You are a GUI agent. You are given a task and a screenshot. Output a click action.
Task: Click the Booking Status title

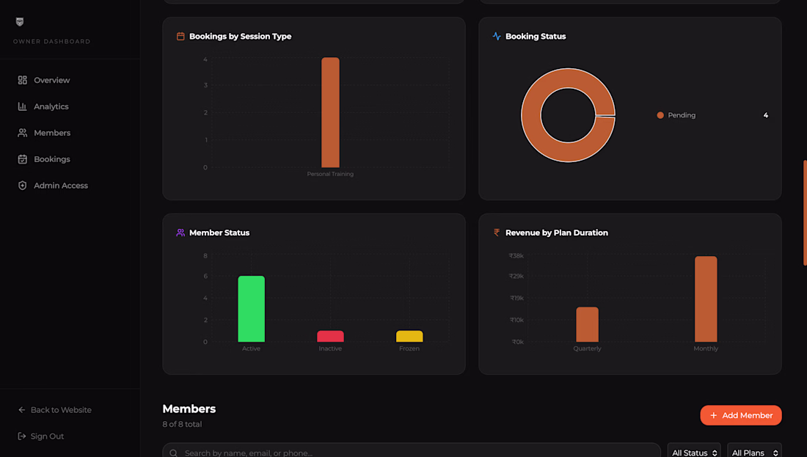click(536, 36)
